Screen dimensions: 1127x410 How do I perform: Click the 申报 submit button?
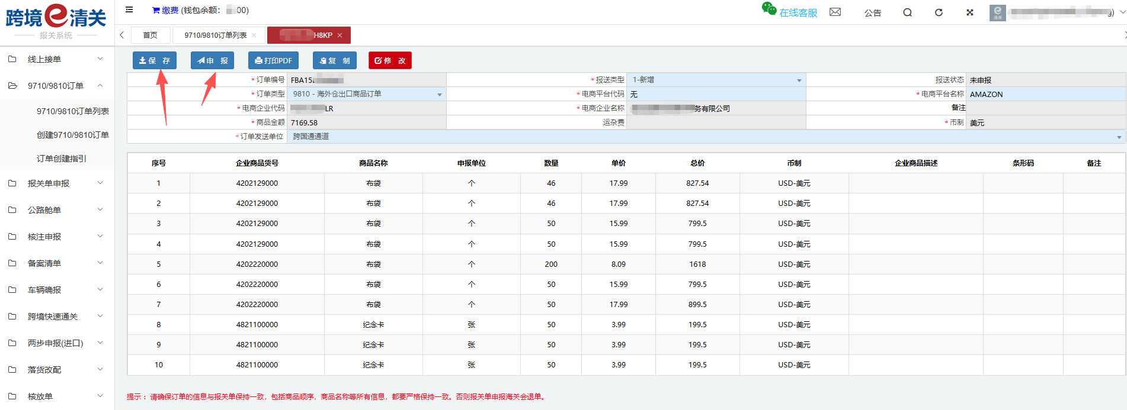(x=212, y=60)
